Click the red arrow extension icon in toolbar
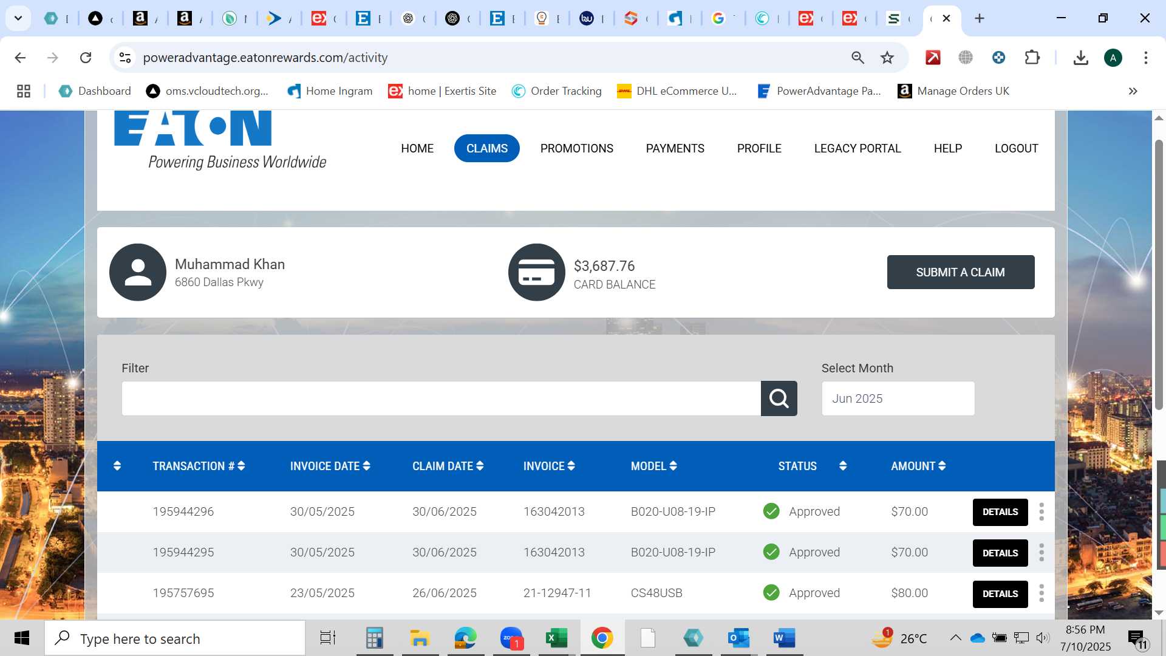1166x656 pixels. coord(933,58)
